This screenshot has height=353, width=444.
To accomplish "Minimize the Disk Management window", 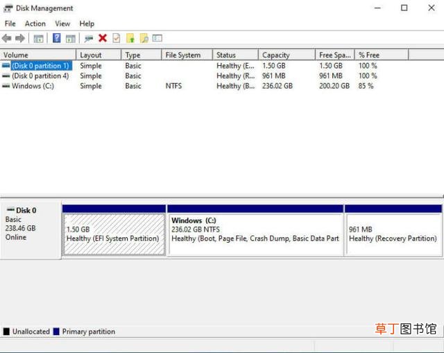I will click(377, 8).
